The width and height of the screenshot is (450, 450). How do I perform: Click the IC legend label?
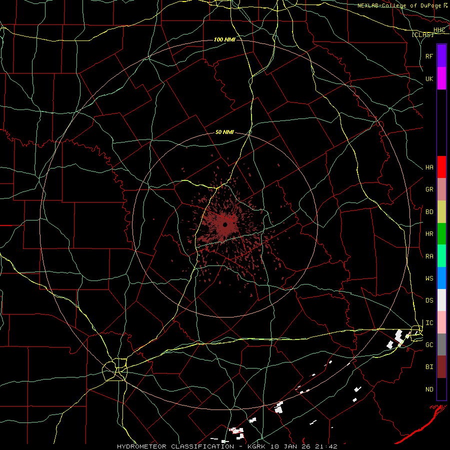429,323
